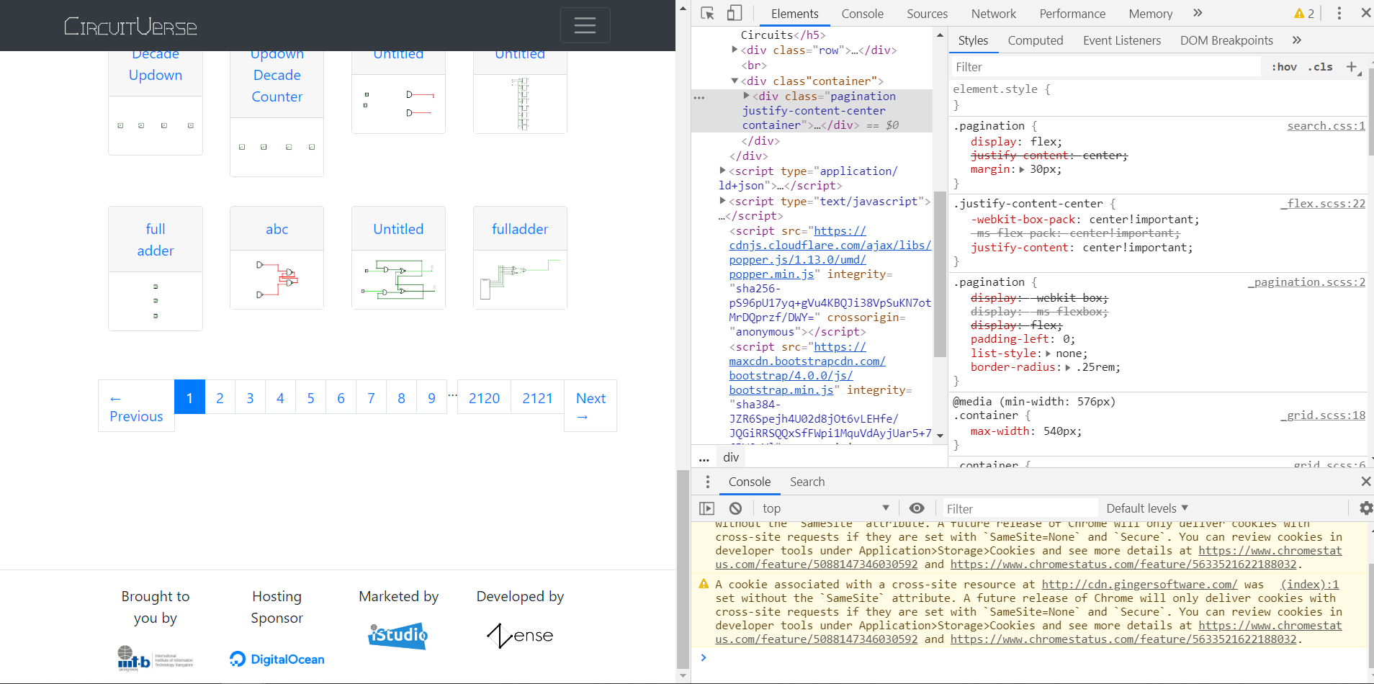Open the warnings count indicator

click(x=1304, y=13)
